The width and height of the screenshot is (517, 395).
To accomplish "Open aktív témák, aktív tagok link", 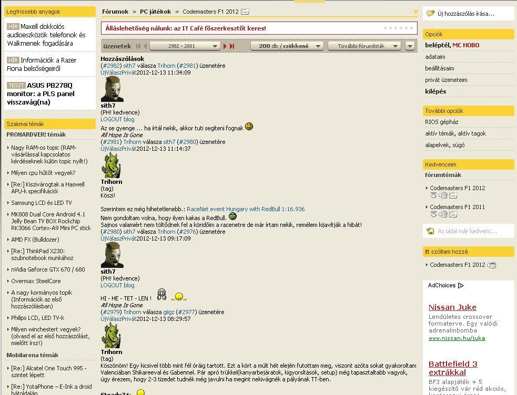I will 455,133.
